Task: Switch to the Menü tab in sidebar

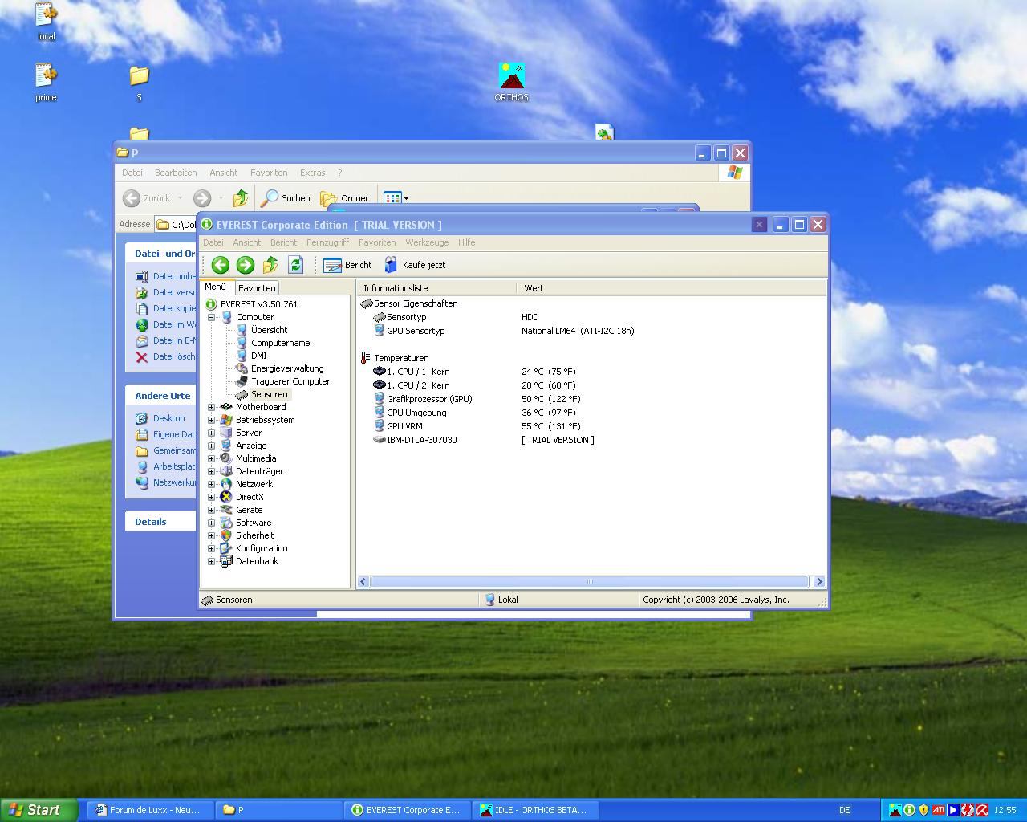Action: coord(215,287)
